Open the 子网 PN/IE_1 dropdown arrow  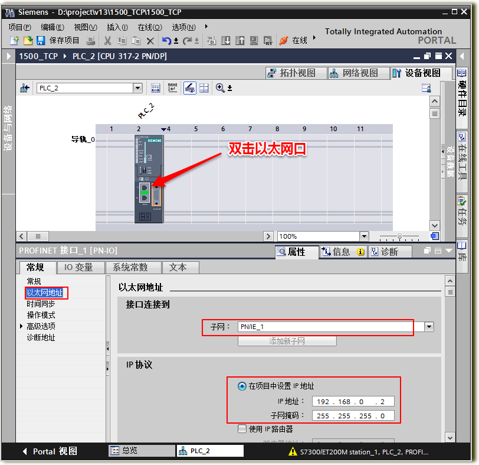(429, 327)
